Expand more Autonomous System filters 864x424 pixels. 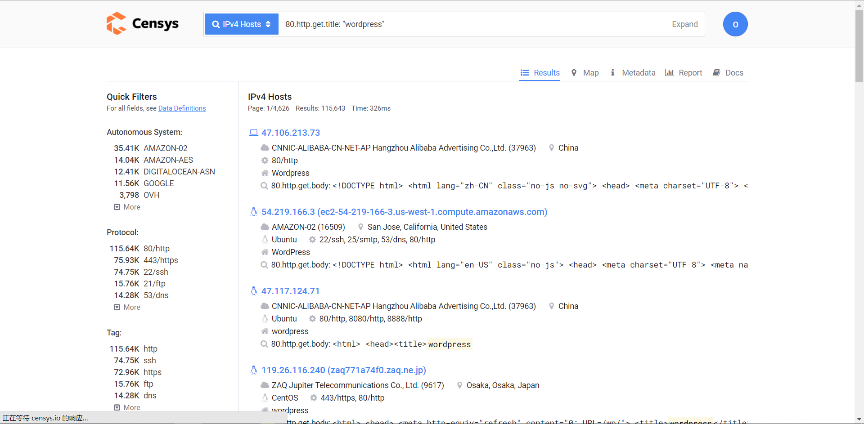click(127, 207)
